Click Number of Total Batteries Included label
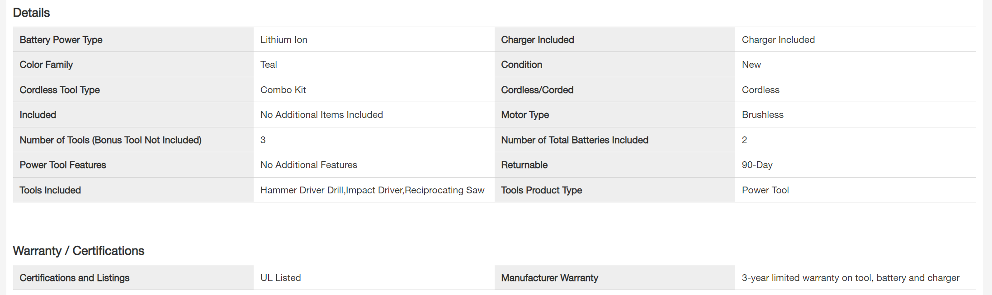 (574, 140)
